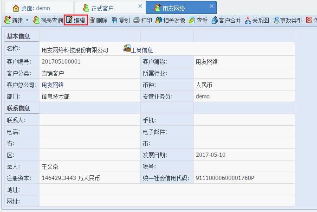Click 专管业务员 value demo

(x=202, y=96)
